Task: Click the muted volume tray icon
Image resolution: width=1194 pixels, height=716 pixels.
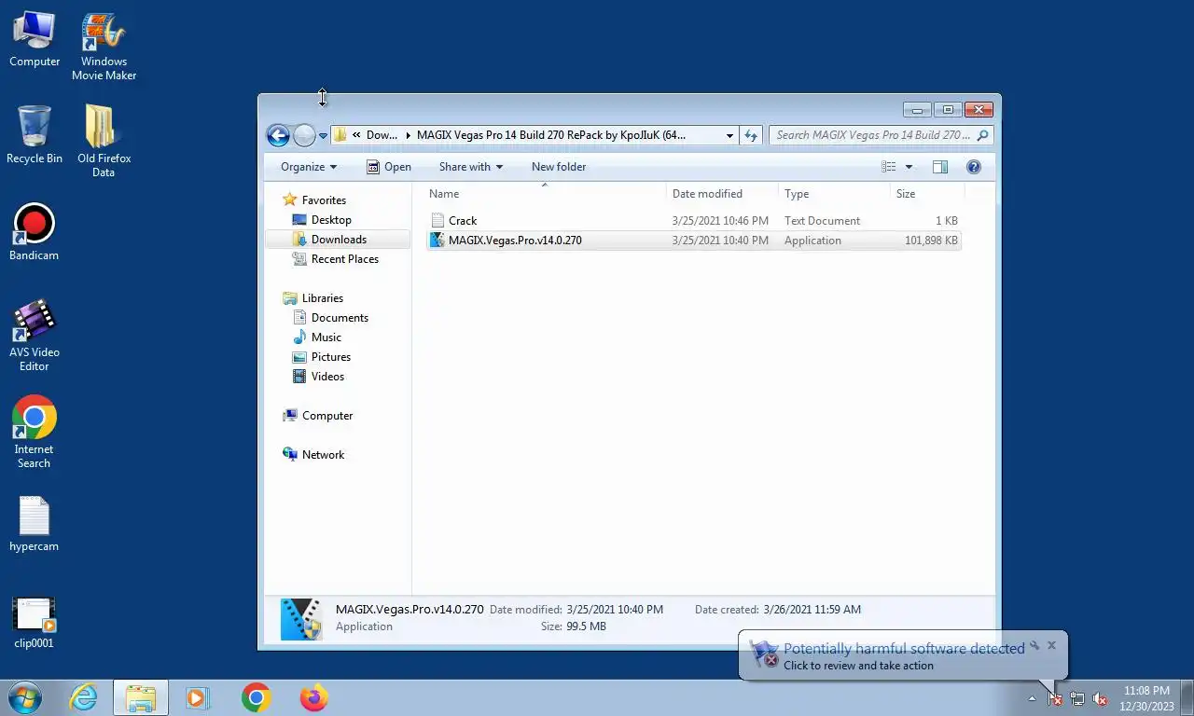Action: click(x=1100, y=698)
